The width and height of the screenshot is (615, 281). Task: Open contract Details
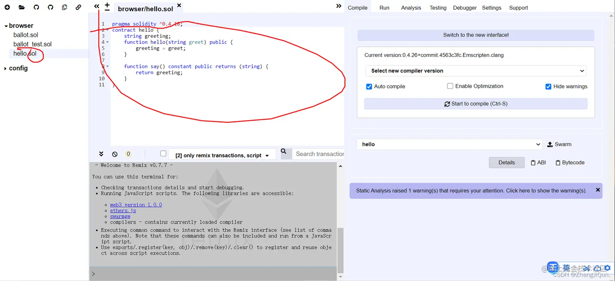[x=507, y=162]
